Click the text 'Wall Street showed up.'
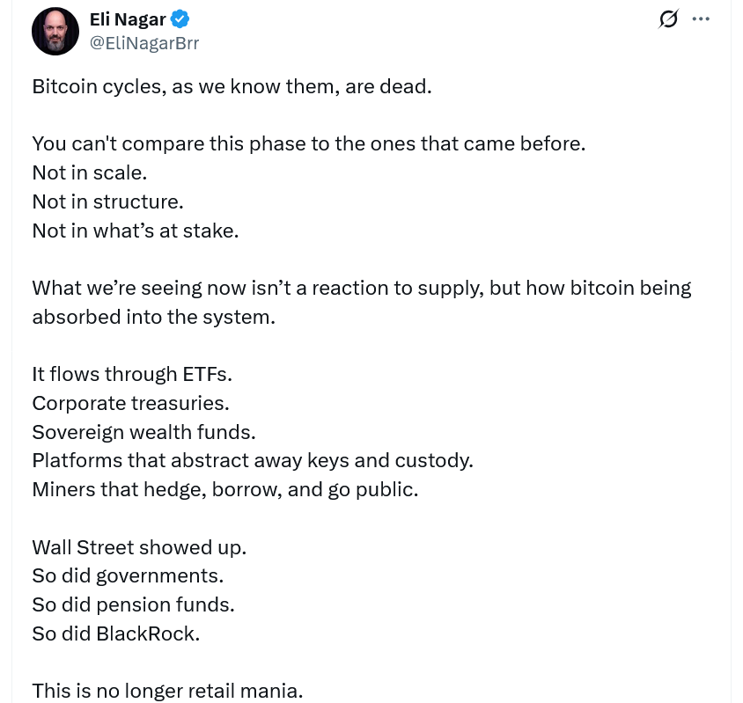The width and height of the screenshot is (743, 703). tap(139, 546)
